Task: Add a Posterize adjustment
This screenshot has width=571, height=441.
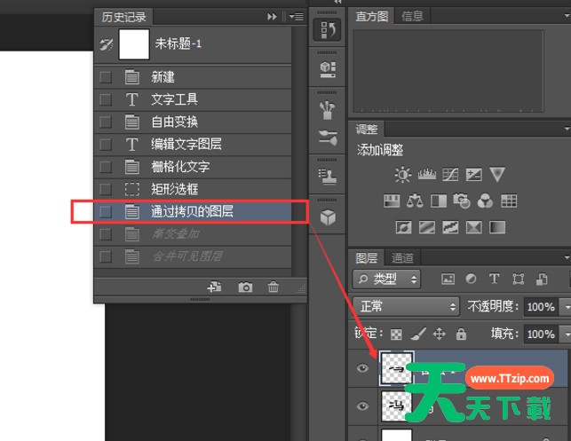Action: pos(427,227)
